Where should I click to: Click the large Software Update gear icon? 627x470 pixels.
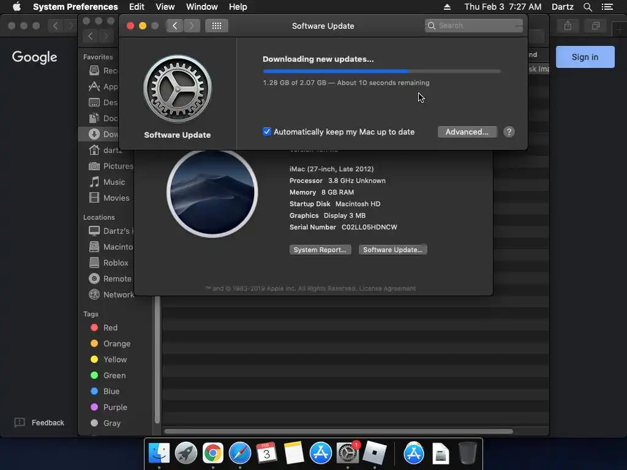178,89
